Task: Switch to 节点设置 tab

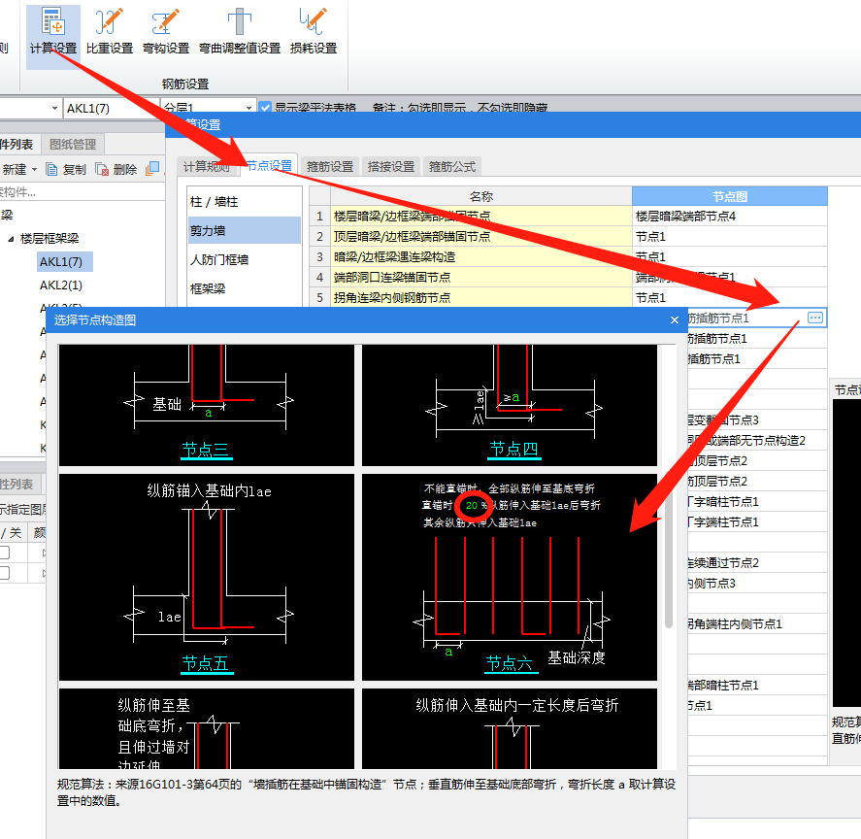Action: [x=269, y=165]
